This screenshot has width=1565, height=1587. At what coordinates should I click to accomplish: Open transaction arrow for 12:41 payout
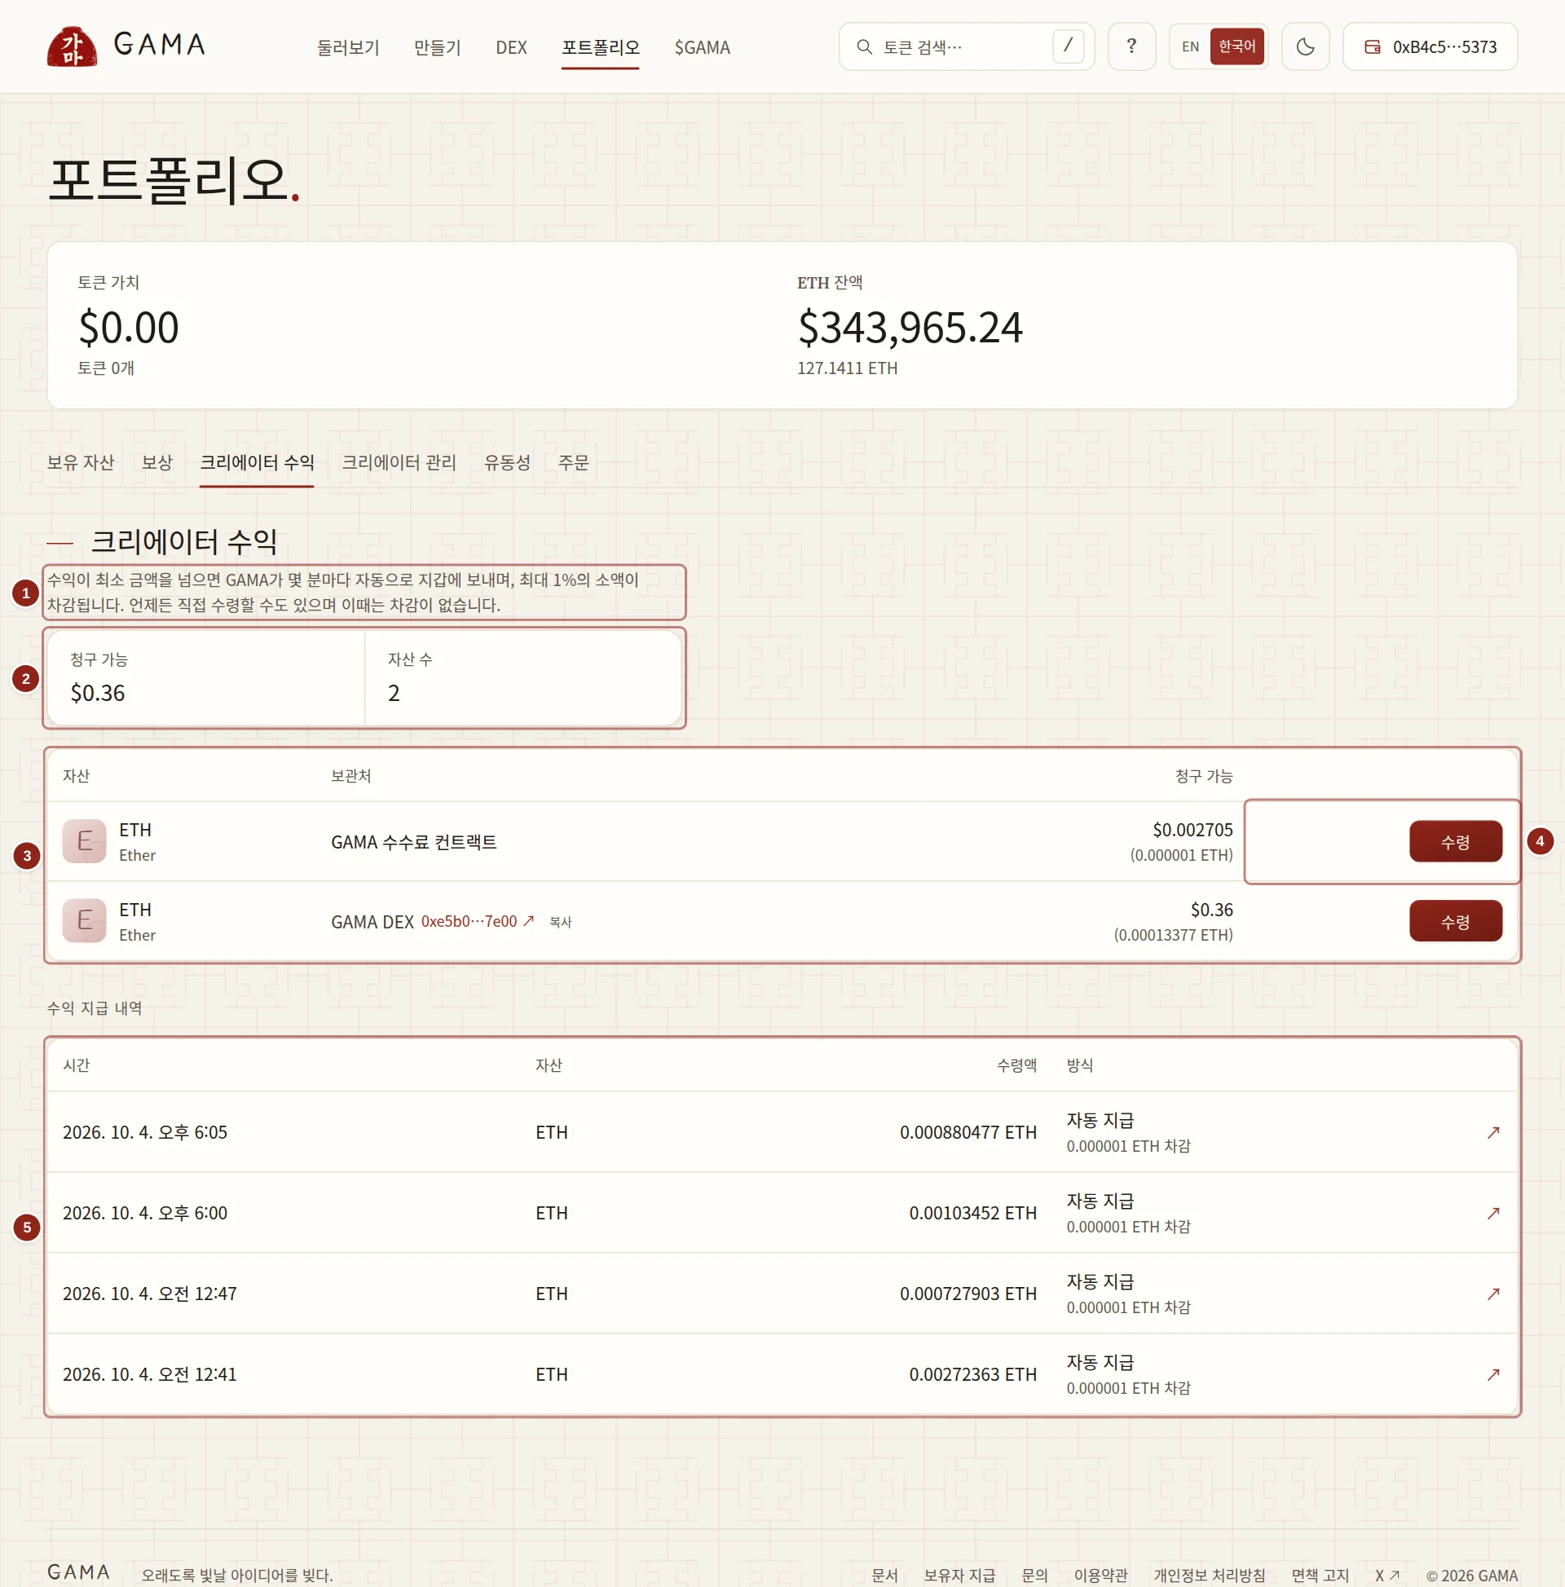(x=1492, y=1373)
